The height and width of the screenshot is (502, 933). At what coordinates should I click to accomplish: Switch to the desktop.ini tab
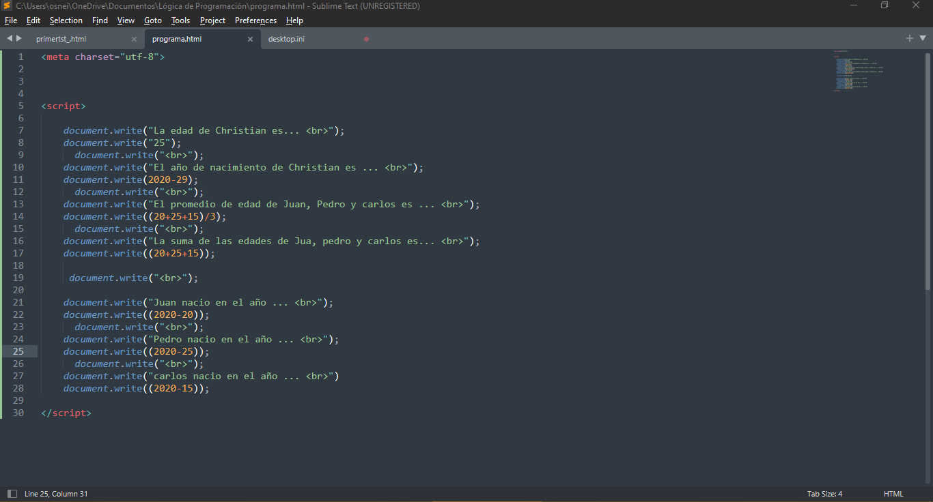pos(286,39)
